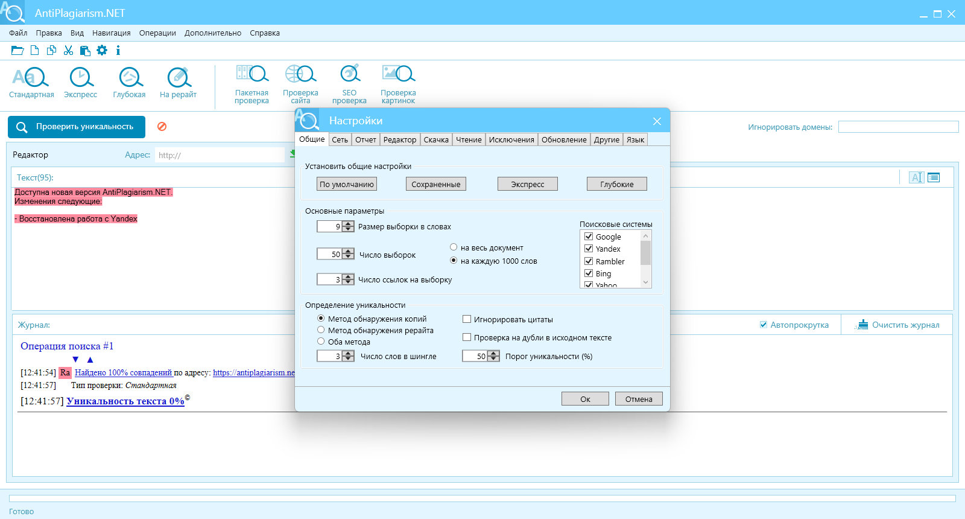Jump to previous result up arrow in journal
This screenshot has width=965, height=519.
pos(90,360)
